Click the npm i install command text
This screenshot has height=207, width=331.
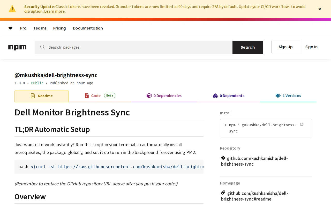pyautogui.click(x=263, y=128)
